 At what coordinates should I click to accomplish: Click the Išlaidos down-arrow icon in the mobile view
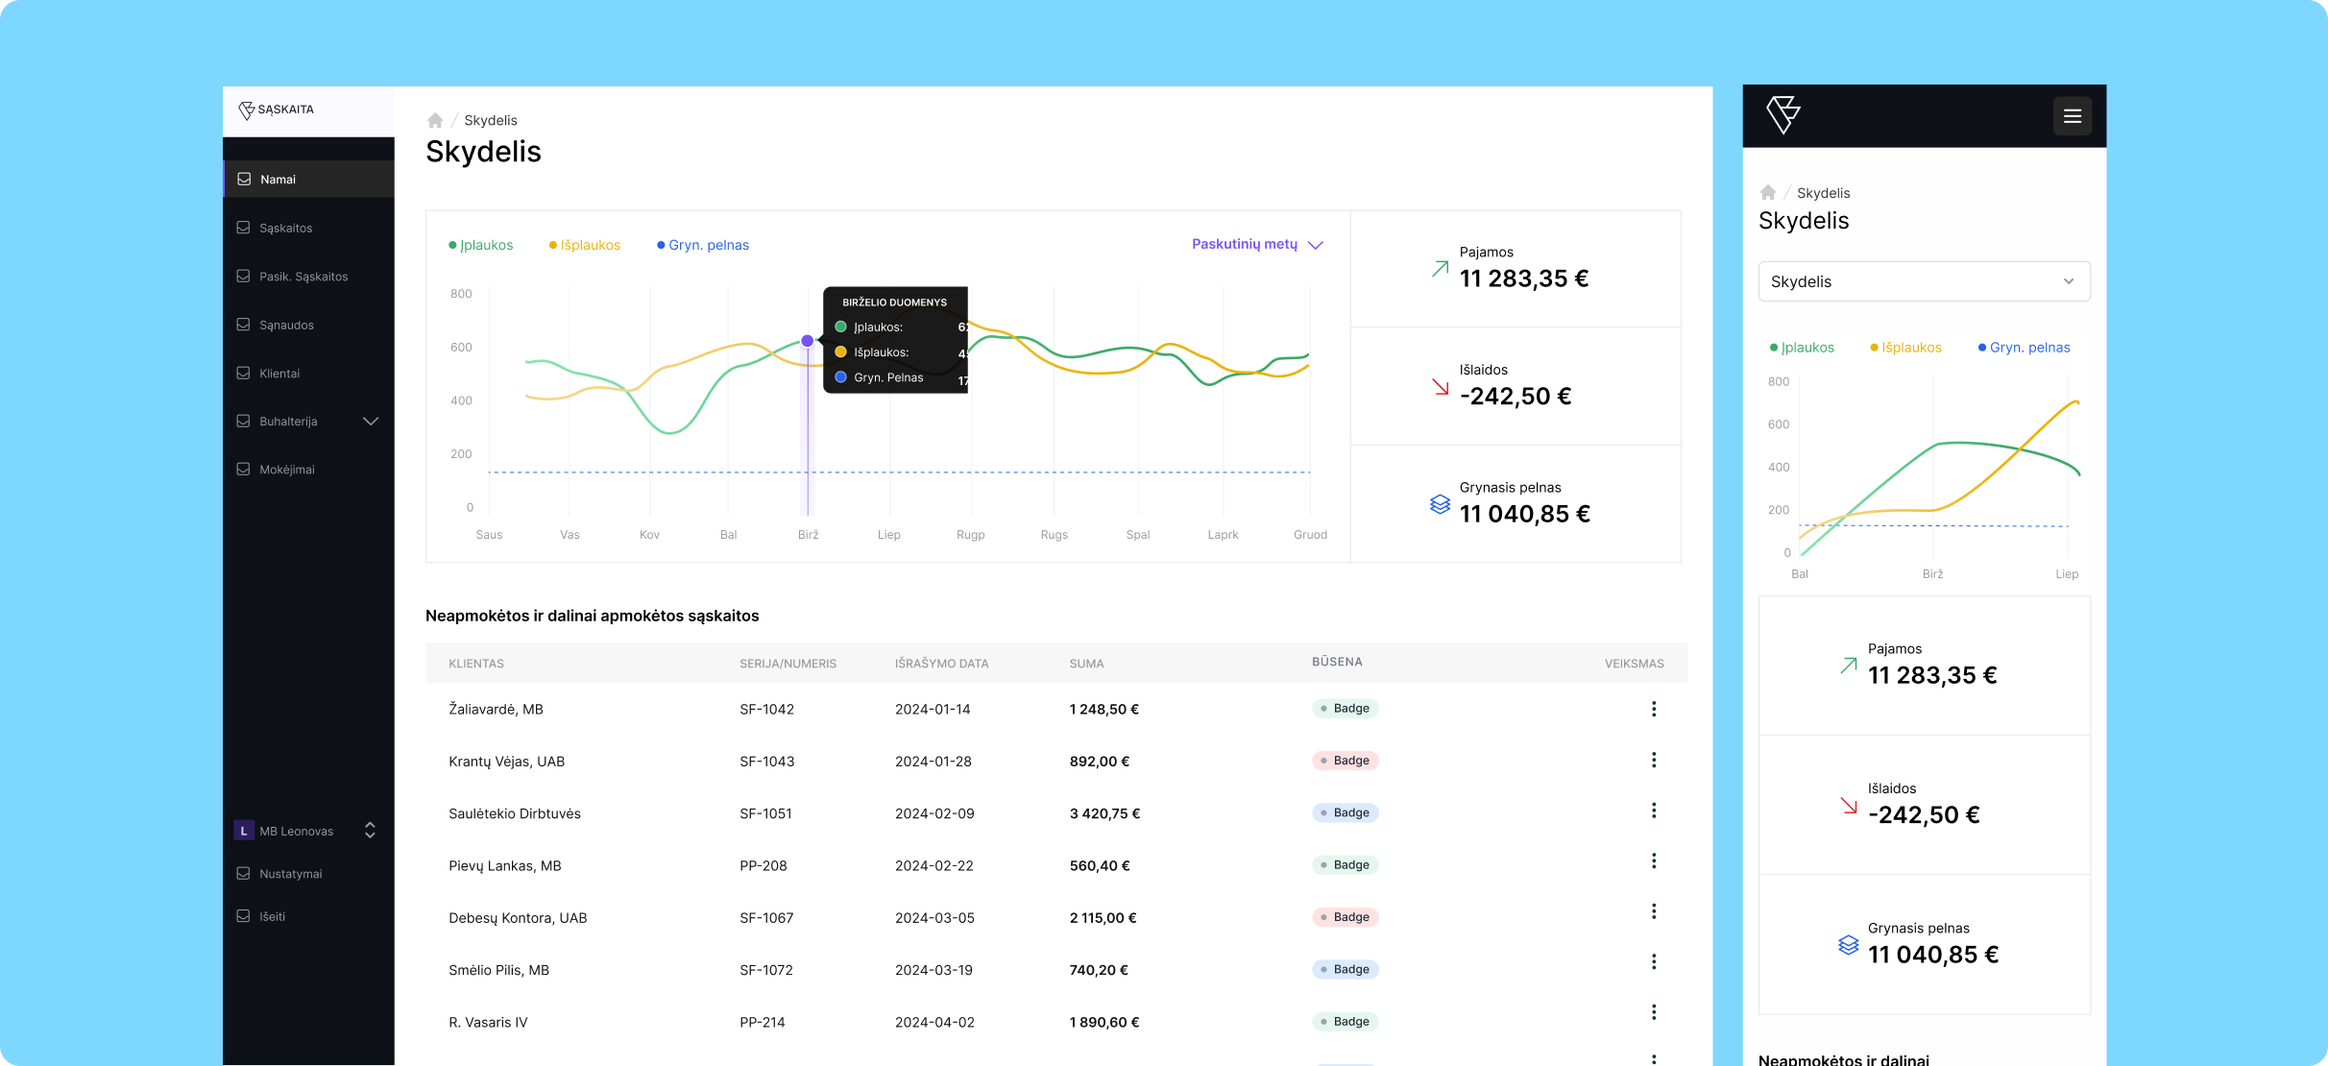pos(1849,806)
